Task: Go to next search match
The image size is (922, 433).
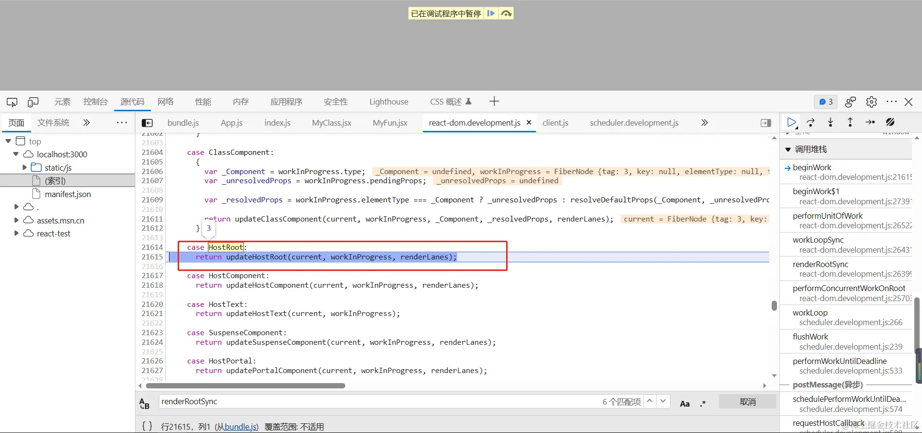Action: point(663,401)
